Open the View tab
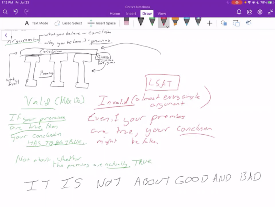The image size is (275, 207). [x=162, y=13]
